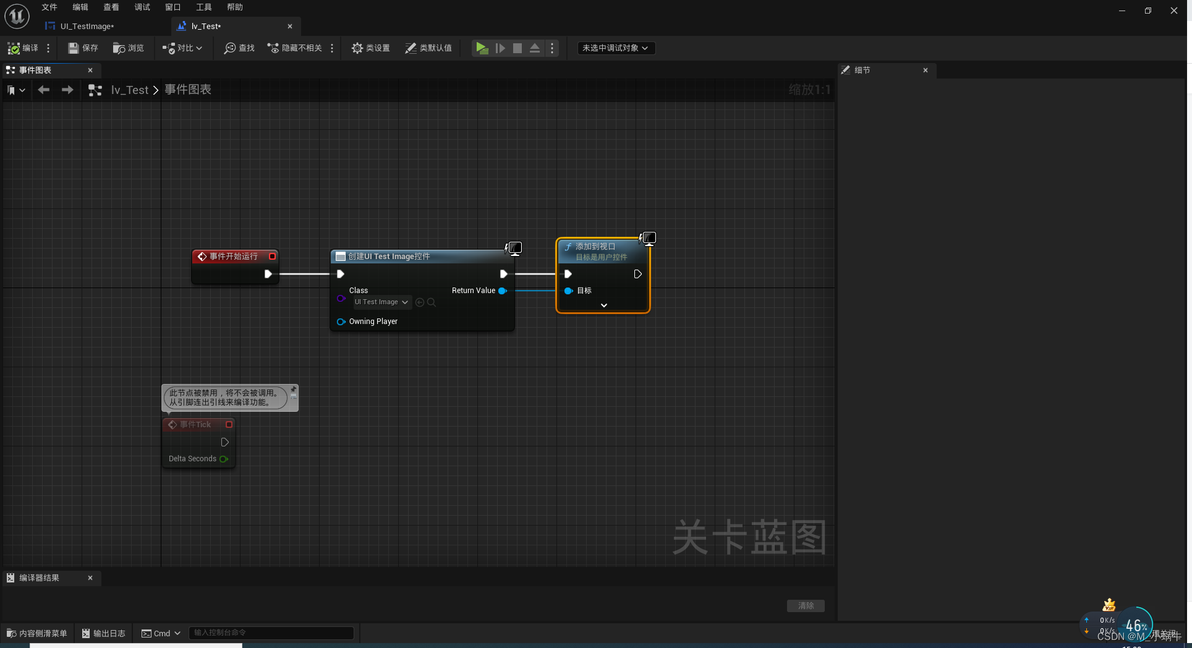Open the content drawer (内容侧滑菜单)

click(x=36, y=633)
